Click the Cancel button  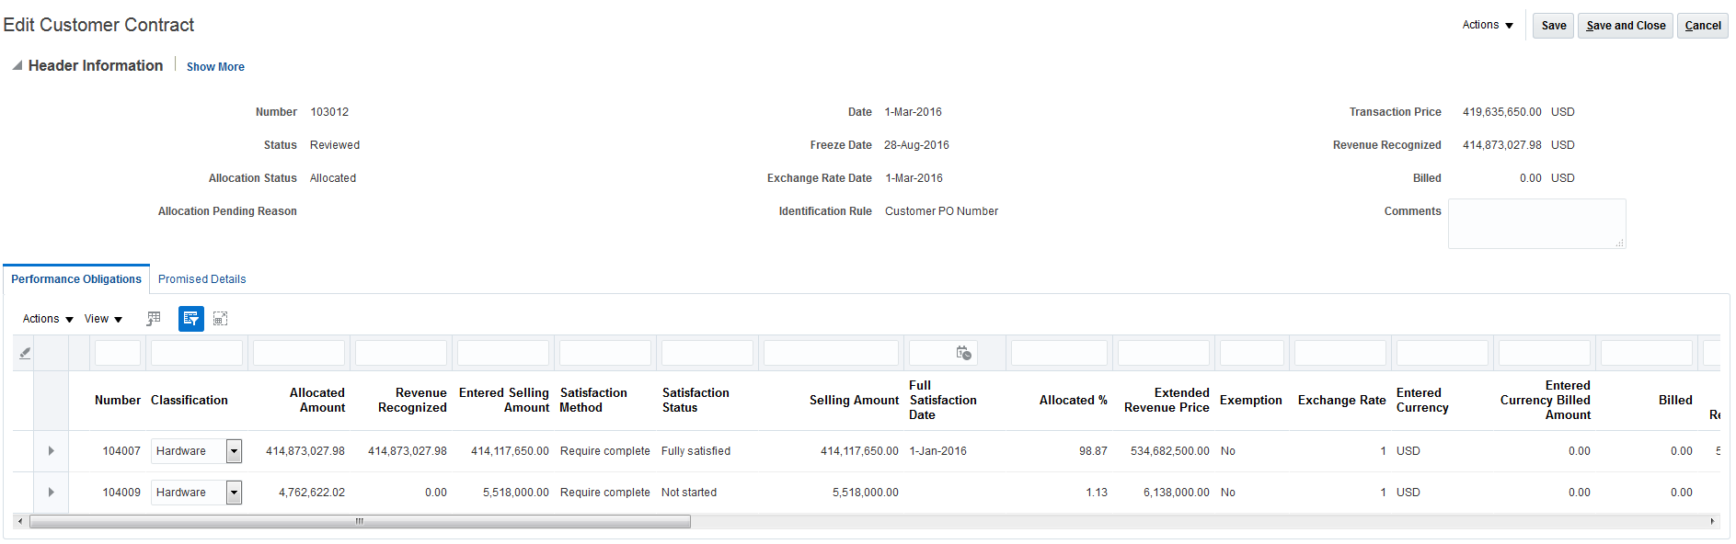click(1702, 26)
